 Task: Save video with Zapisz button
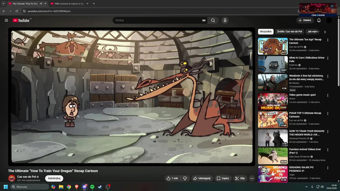click(223, 178)
